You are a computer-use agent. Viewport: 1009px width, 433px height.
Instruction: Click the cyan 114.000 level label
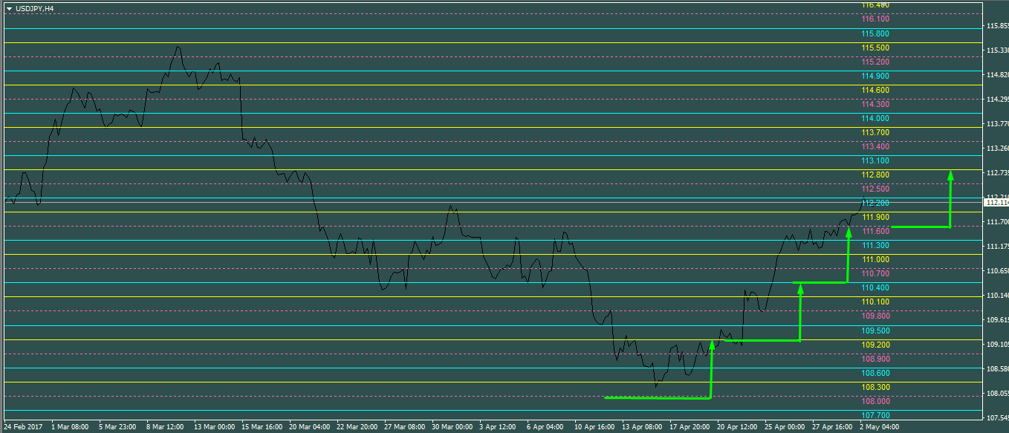pos(875,119)
